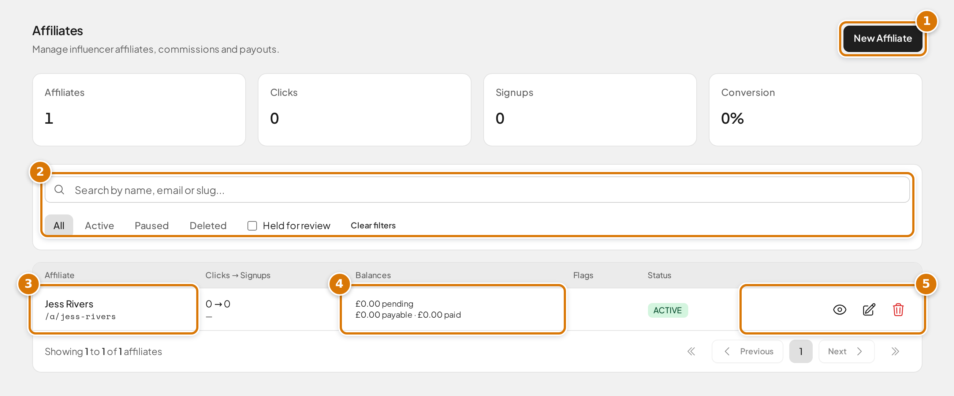Click the Conversion 0% stat card
Image resolution: width=954 pixels, height=396 pixels.
tap(815, 109)
